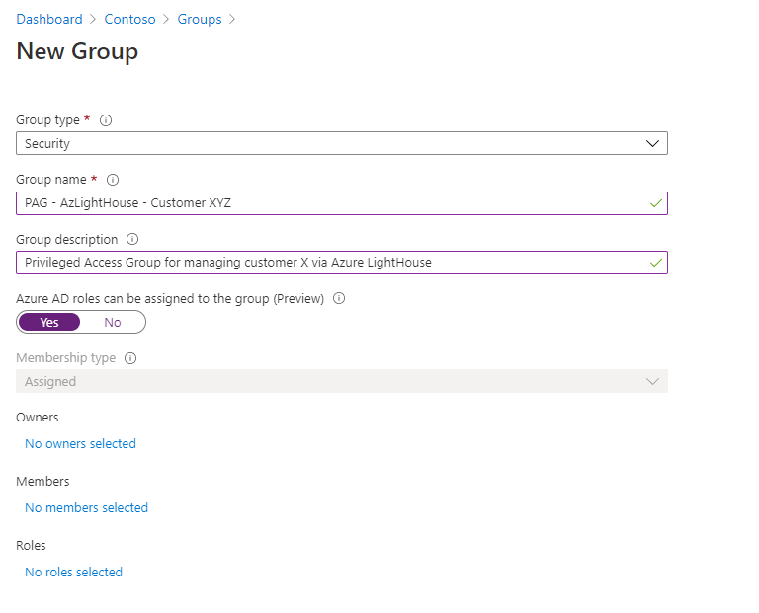Click green validation checkmark in Group name field
Screen dimensions: 759x613
point(654,203)
